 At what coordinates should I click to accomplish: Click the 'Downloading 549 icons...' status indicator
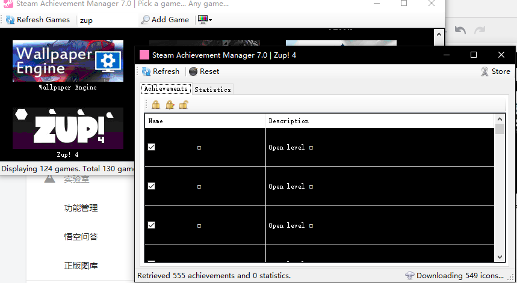pyautogui.click(x=454, y=276)
